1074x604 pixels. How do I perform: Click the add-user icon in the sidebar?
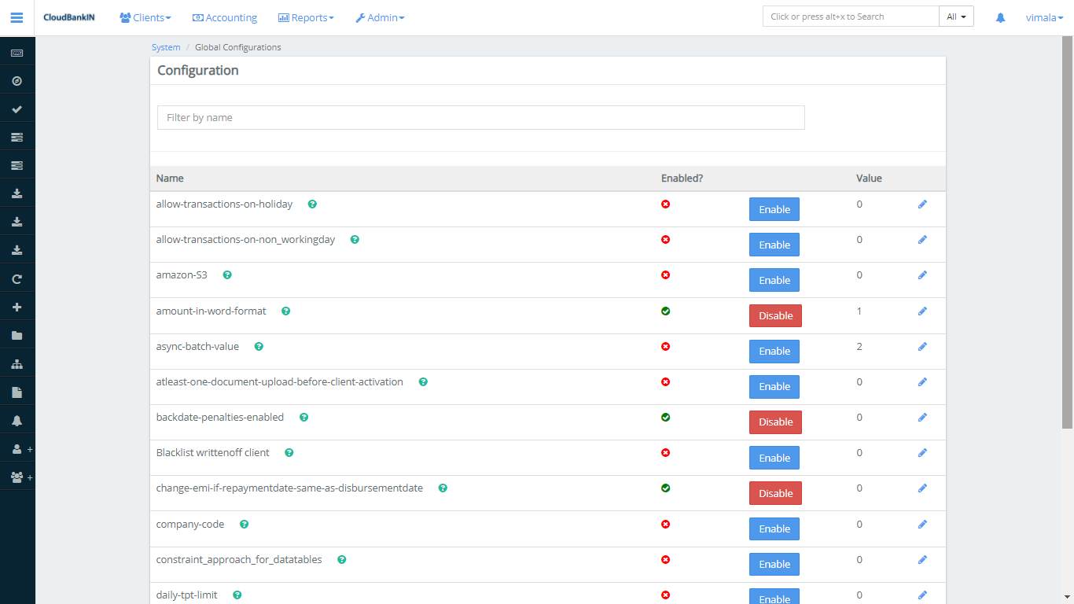17,448
